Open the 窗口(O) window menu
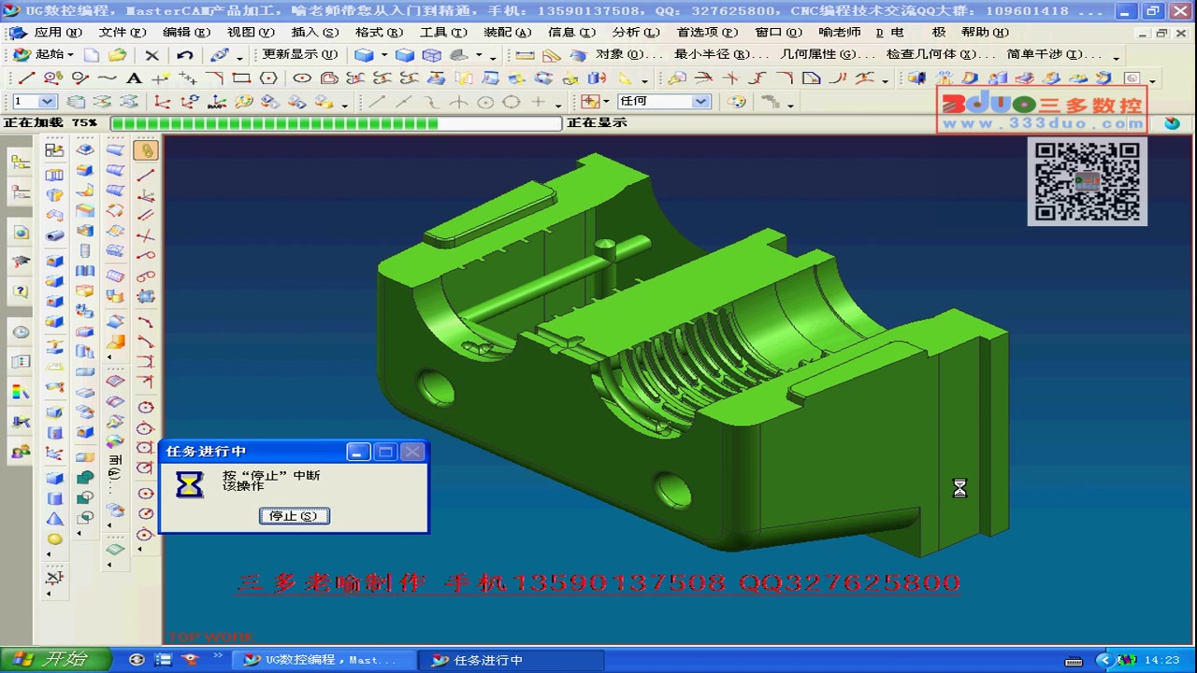 tap(778, 32)
